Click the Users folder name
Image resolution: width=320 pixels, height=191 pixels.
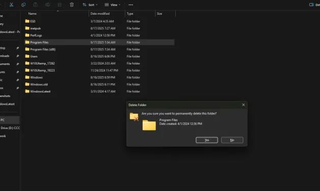pos(34,56)
